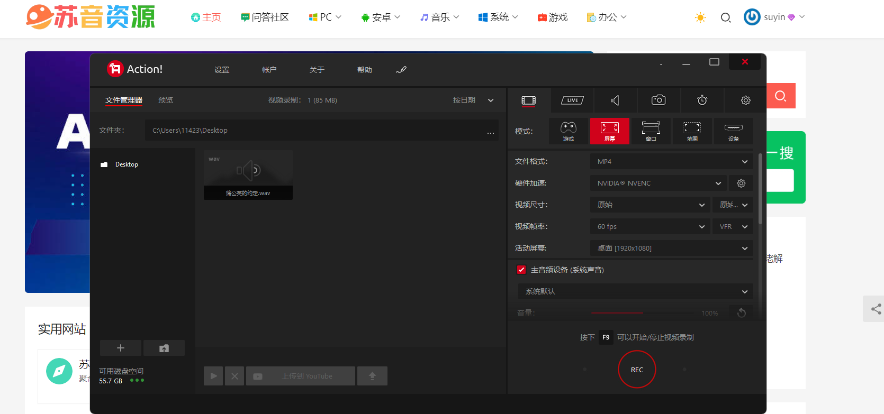Start recording with the REC button

[x=637, y=370]
